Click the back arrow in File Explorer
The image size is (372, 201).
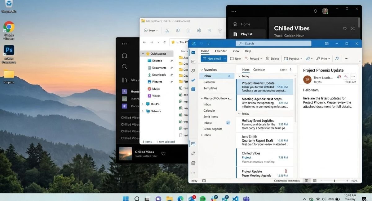(144, 42)
